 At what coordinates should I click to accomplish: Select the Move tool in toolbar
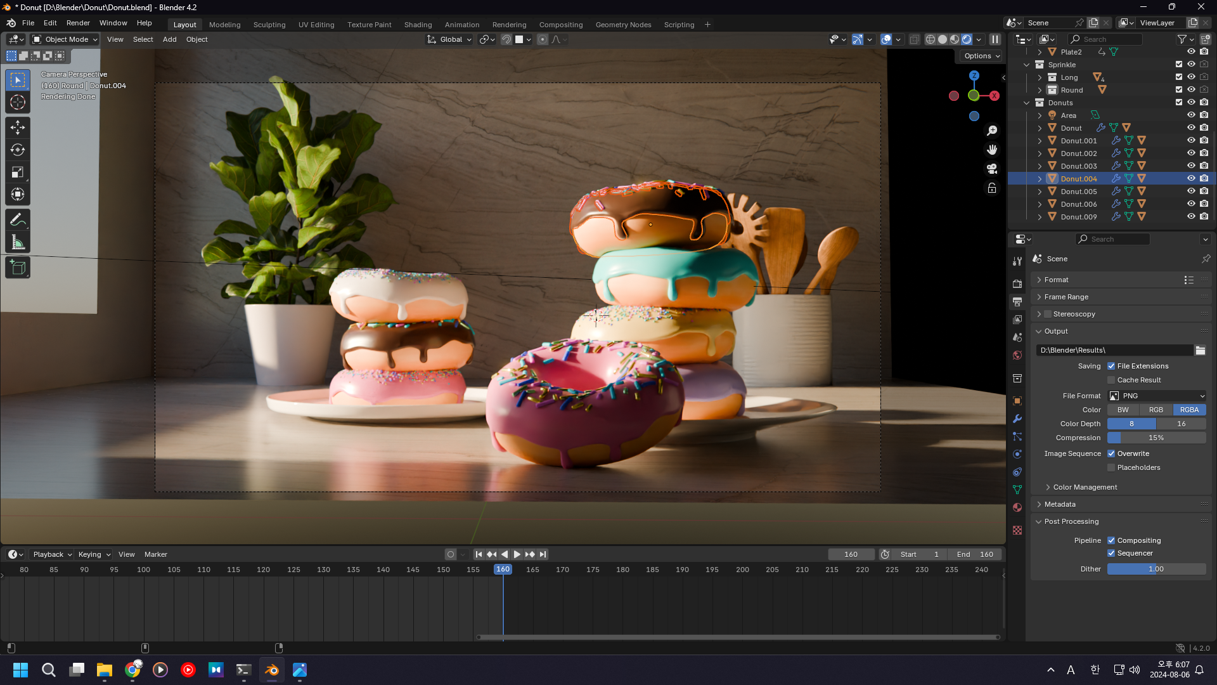[18, 127]
